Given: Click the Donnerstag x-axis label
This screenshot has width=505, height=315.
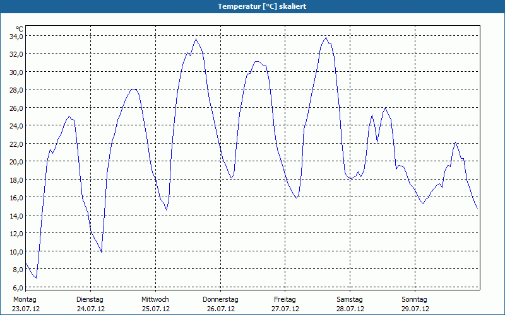Looking at the screenshot, I should click(220, 299).
